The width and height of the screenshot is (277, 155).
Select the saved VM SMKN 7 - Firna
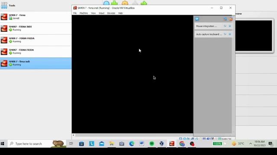pyautogui.click(x=35, y=17)
